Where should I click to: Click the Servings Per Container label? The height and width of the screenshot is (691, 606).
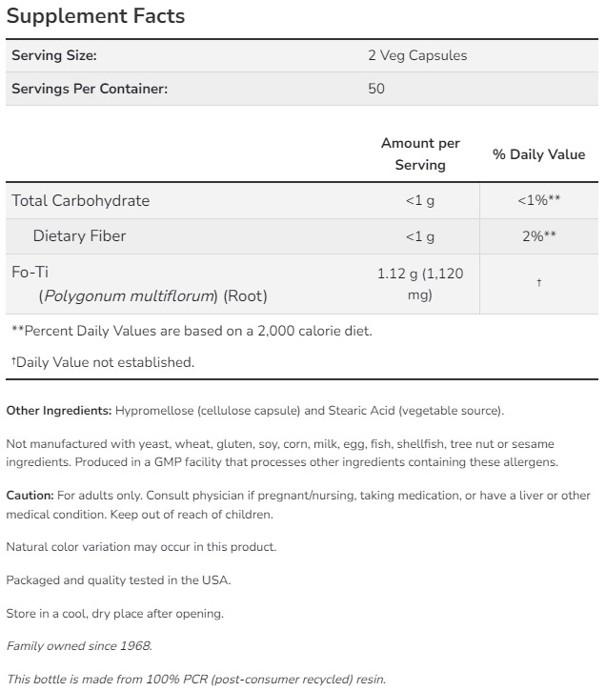coord(90,90)
